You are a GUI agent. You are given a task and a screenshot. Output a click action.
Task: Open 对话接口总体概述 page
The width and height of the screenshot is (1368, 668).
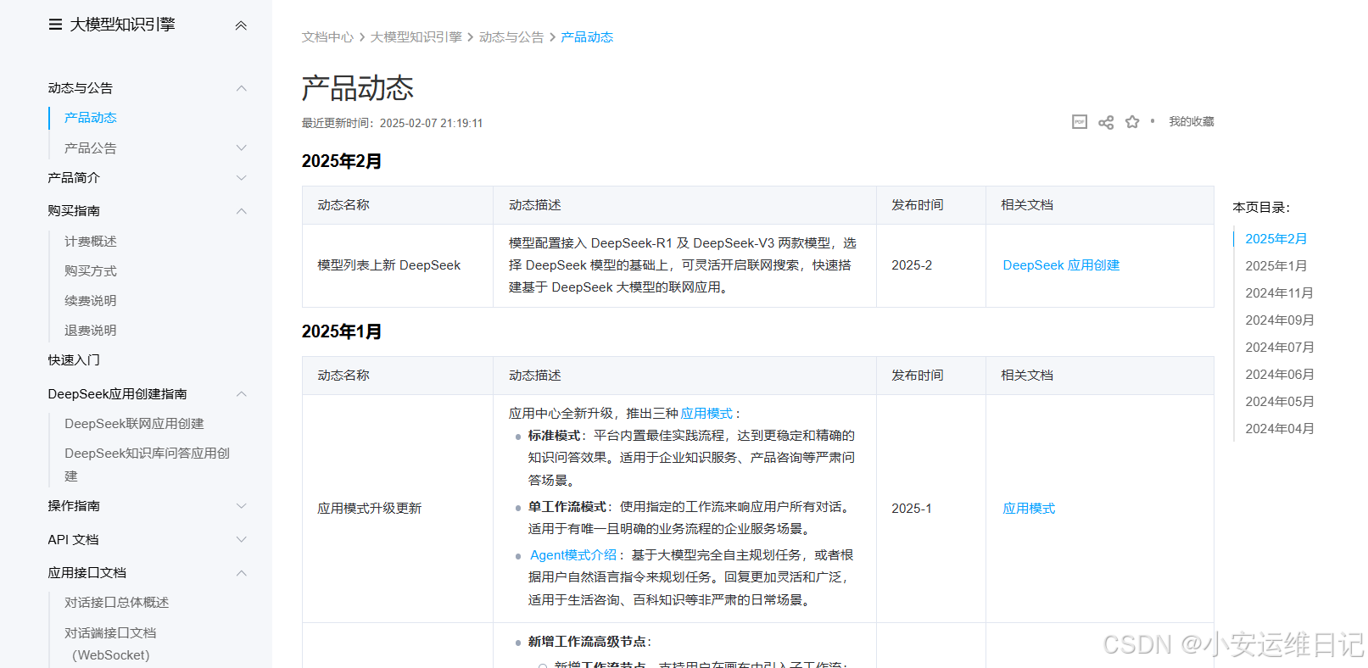pos(117,603)
